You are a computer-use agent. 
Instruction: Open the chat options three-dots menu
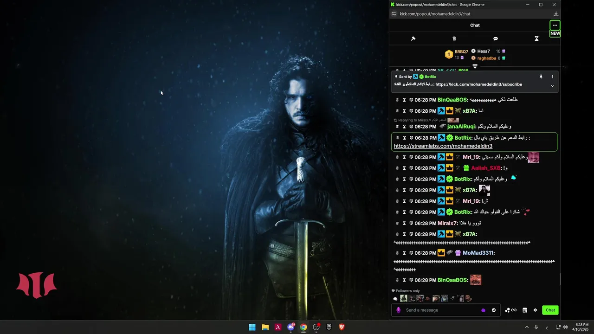tap(555, 25)
